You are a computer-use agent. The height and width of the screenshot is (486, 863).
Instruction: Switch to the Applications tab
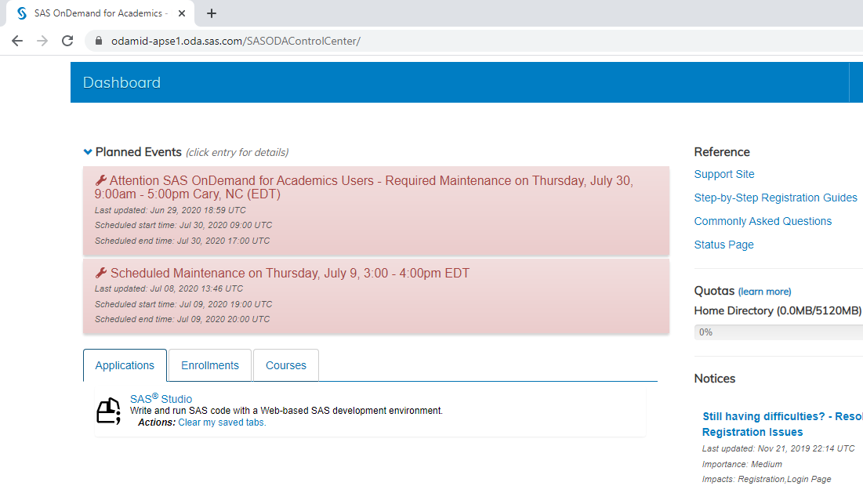click(125, 365)
